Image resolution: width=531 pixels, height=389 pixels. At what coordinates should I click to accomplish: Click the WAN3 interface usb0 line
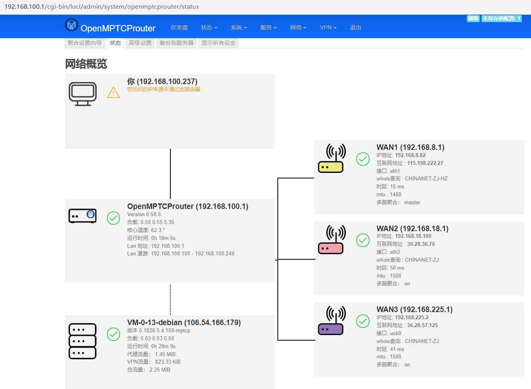389,333
